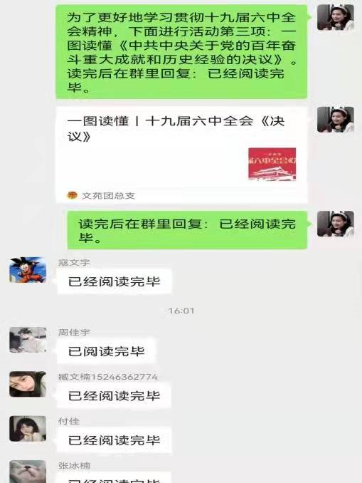Image resolution: width=362 pixels, height=483 pixels.
Task: Tap 寇文宇's reply 已经阅读完毕
Action: (x=114, y=281)
